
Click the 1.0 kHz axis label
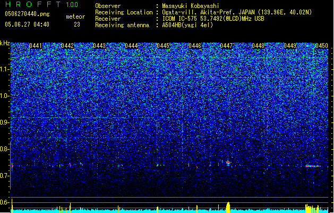[x=4, y=96]
